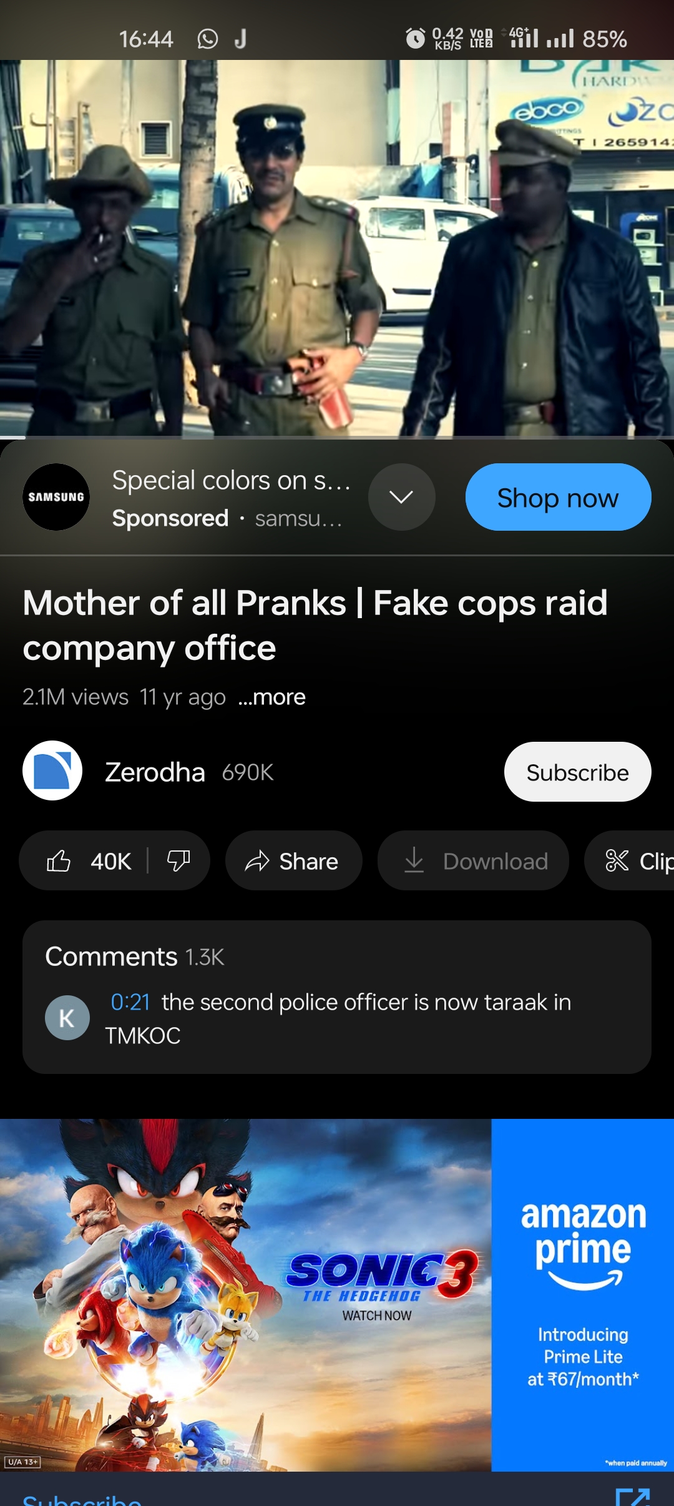Subscribe to the Zerodha channel
Screen dimensions: 674x1506
[578, 772]
